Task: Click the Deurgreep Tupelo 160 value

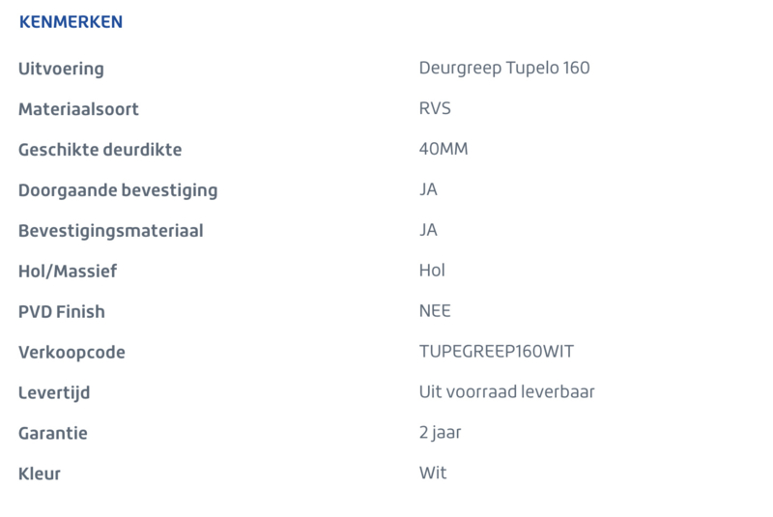Action: (504, 68)
